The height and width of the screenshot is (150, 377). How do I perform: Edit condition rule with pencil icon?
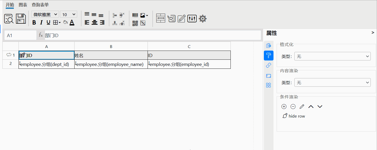click(302, 106)
